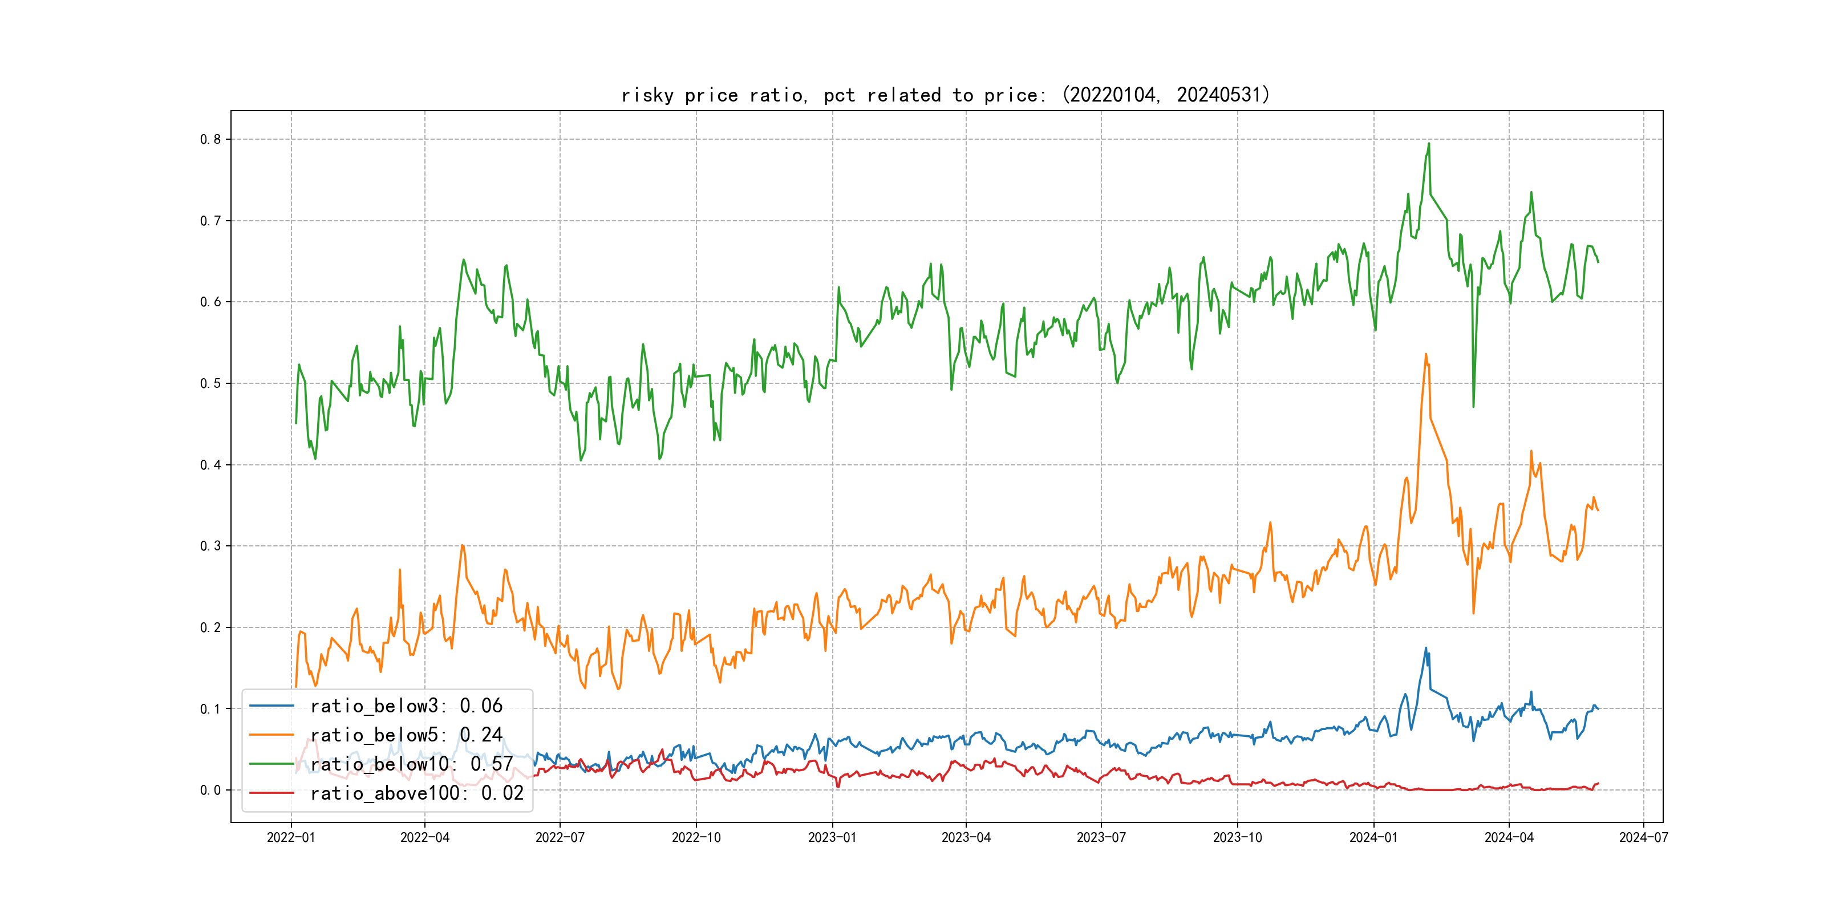Viewport: 1848px width, 924px height.
Task: Click the highest peak of the blue line
Action: click(x=1425, y=648)
